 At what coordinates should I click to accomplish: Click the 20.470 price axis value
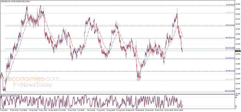click(x=238, y=84)
